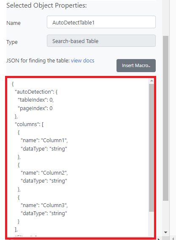Click the "name": "Column3", line

pos(44,205)
